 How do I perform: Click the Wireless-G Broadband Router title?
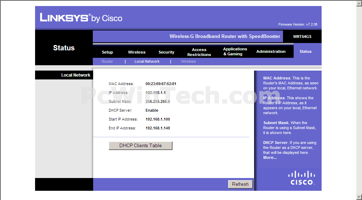click(x=225, y=36)
